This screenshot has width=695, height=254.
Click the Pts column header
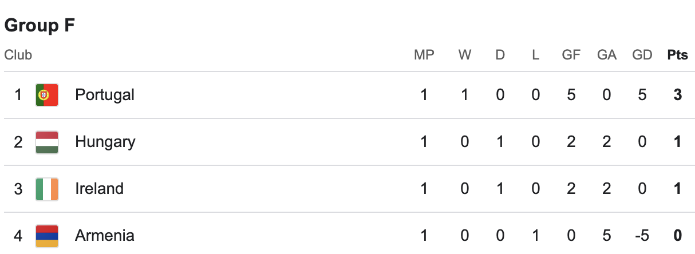click(x=678, y=55)
